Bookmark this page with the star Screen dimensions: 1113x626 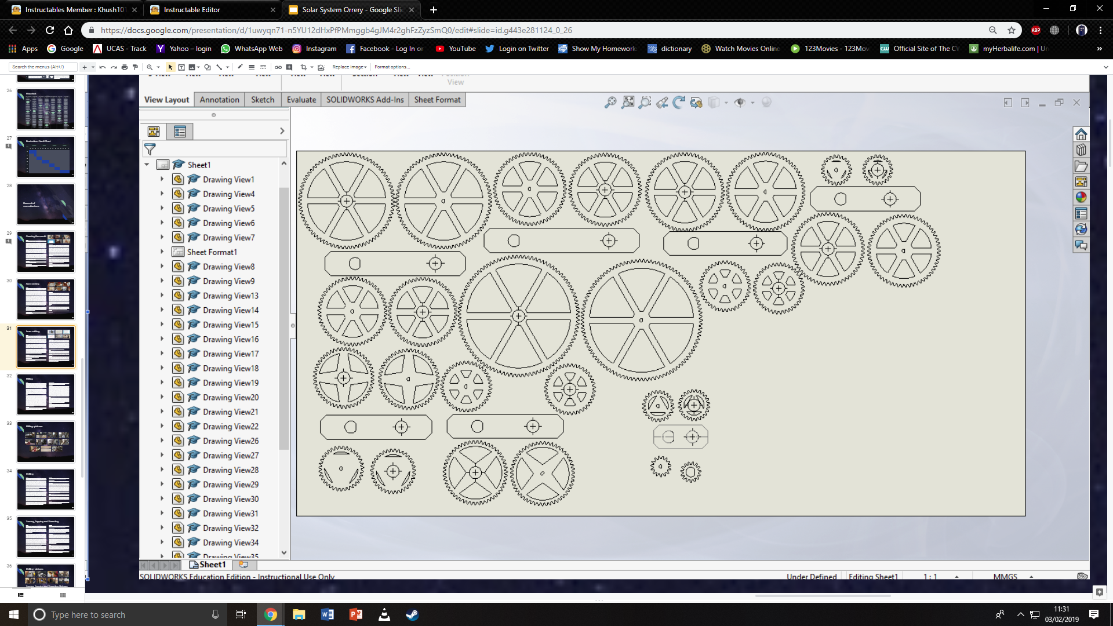tap(1012, 30)
